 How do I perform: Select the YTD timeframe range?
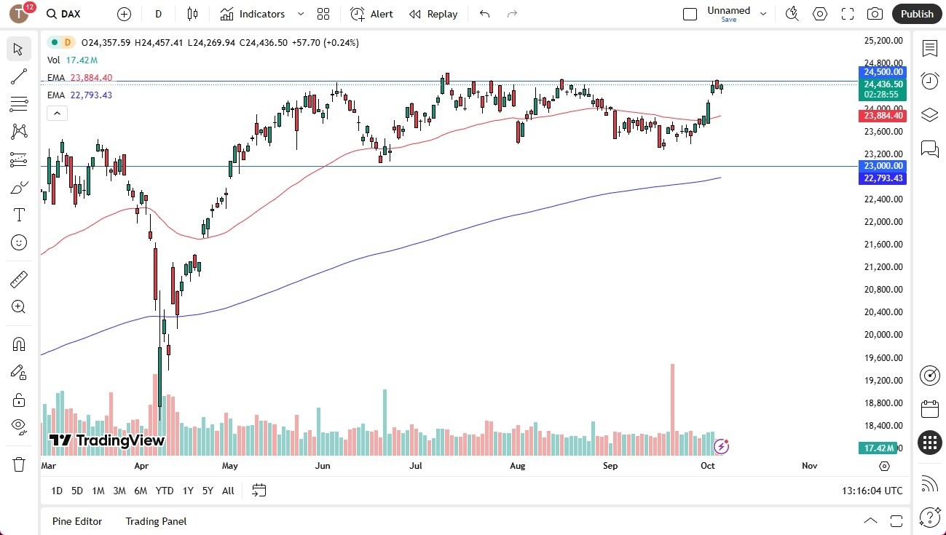(x=164, y=491)
